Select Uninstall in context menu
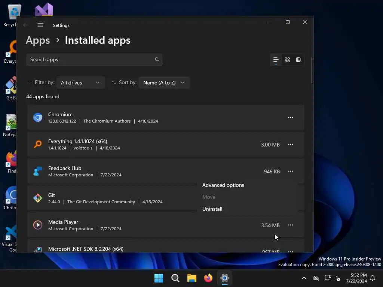This screenshot has height=287, width=383. (x=212, y=209)
